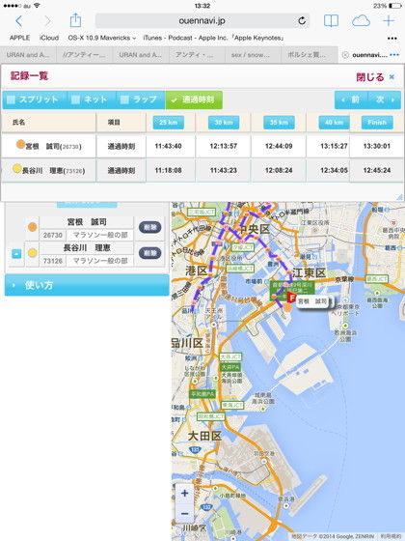
Task: Click the red F finish flag on map
Action: pos(291,298)
